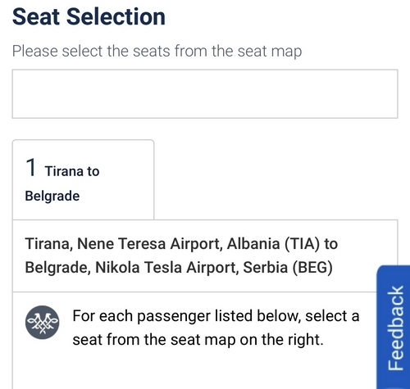Click the Belgrade, Nikola Tesla Airport text line
This screenshot has width=410, height=389.
179,268
